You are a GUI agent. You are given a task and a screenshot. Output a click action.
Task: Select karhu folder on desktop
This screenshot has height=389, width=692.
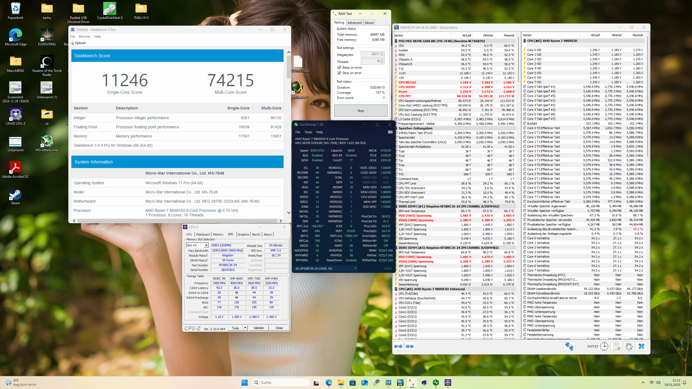47,11
